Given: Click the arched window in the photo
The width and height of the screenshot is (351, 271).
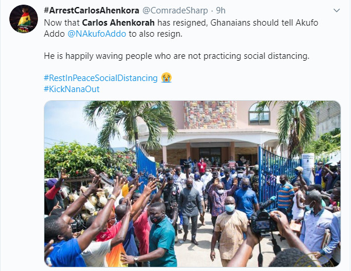Looking at the screenshot, I should (x=259, y=114).
